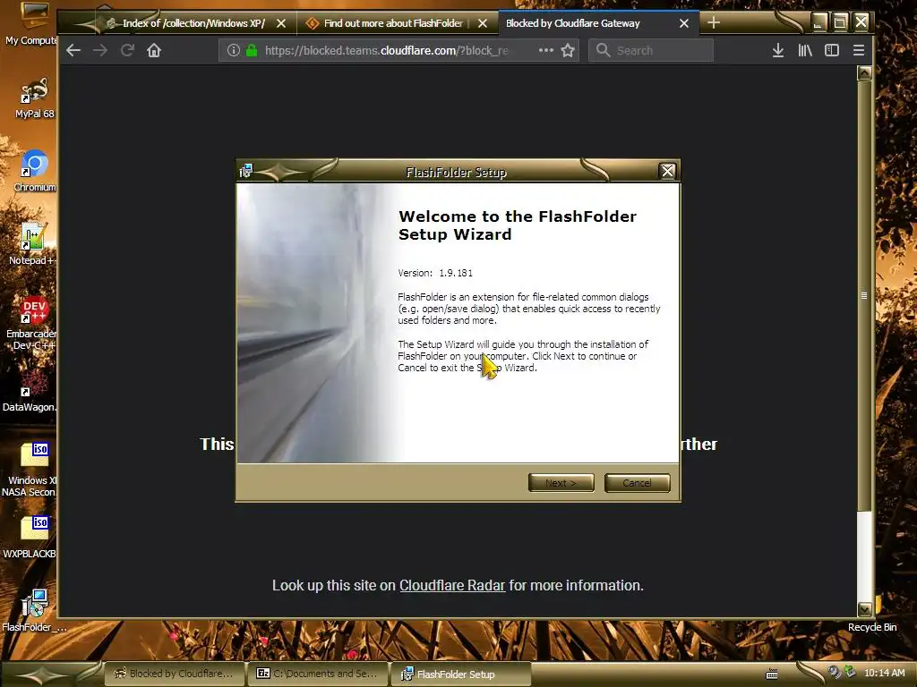
Task: Select the MyPal 68 desktop shortcut
Action: 34,98
